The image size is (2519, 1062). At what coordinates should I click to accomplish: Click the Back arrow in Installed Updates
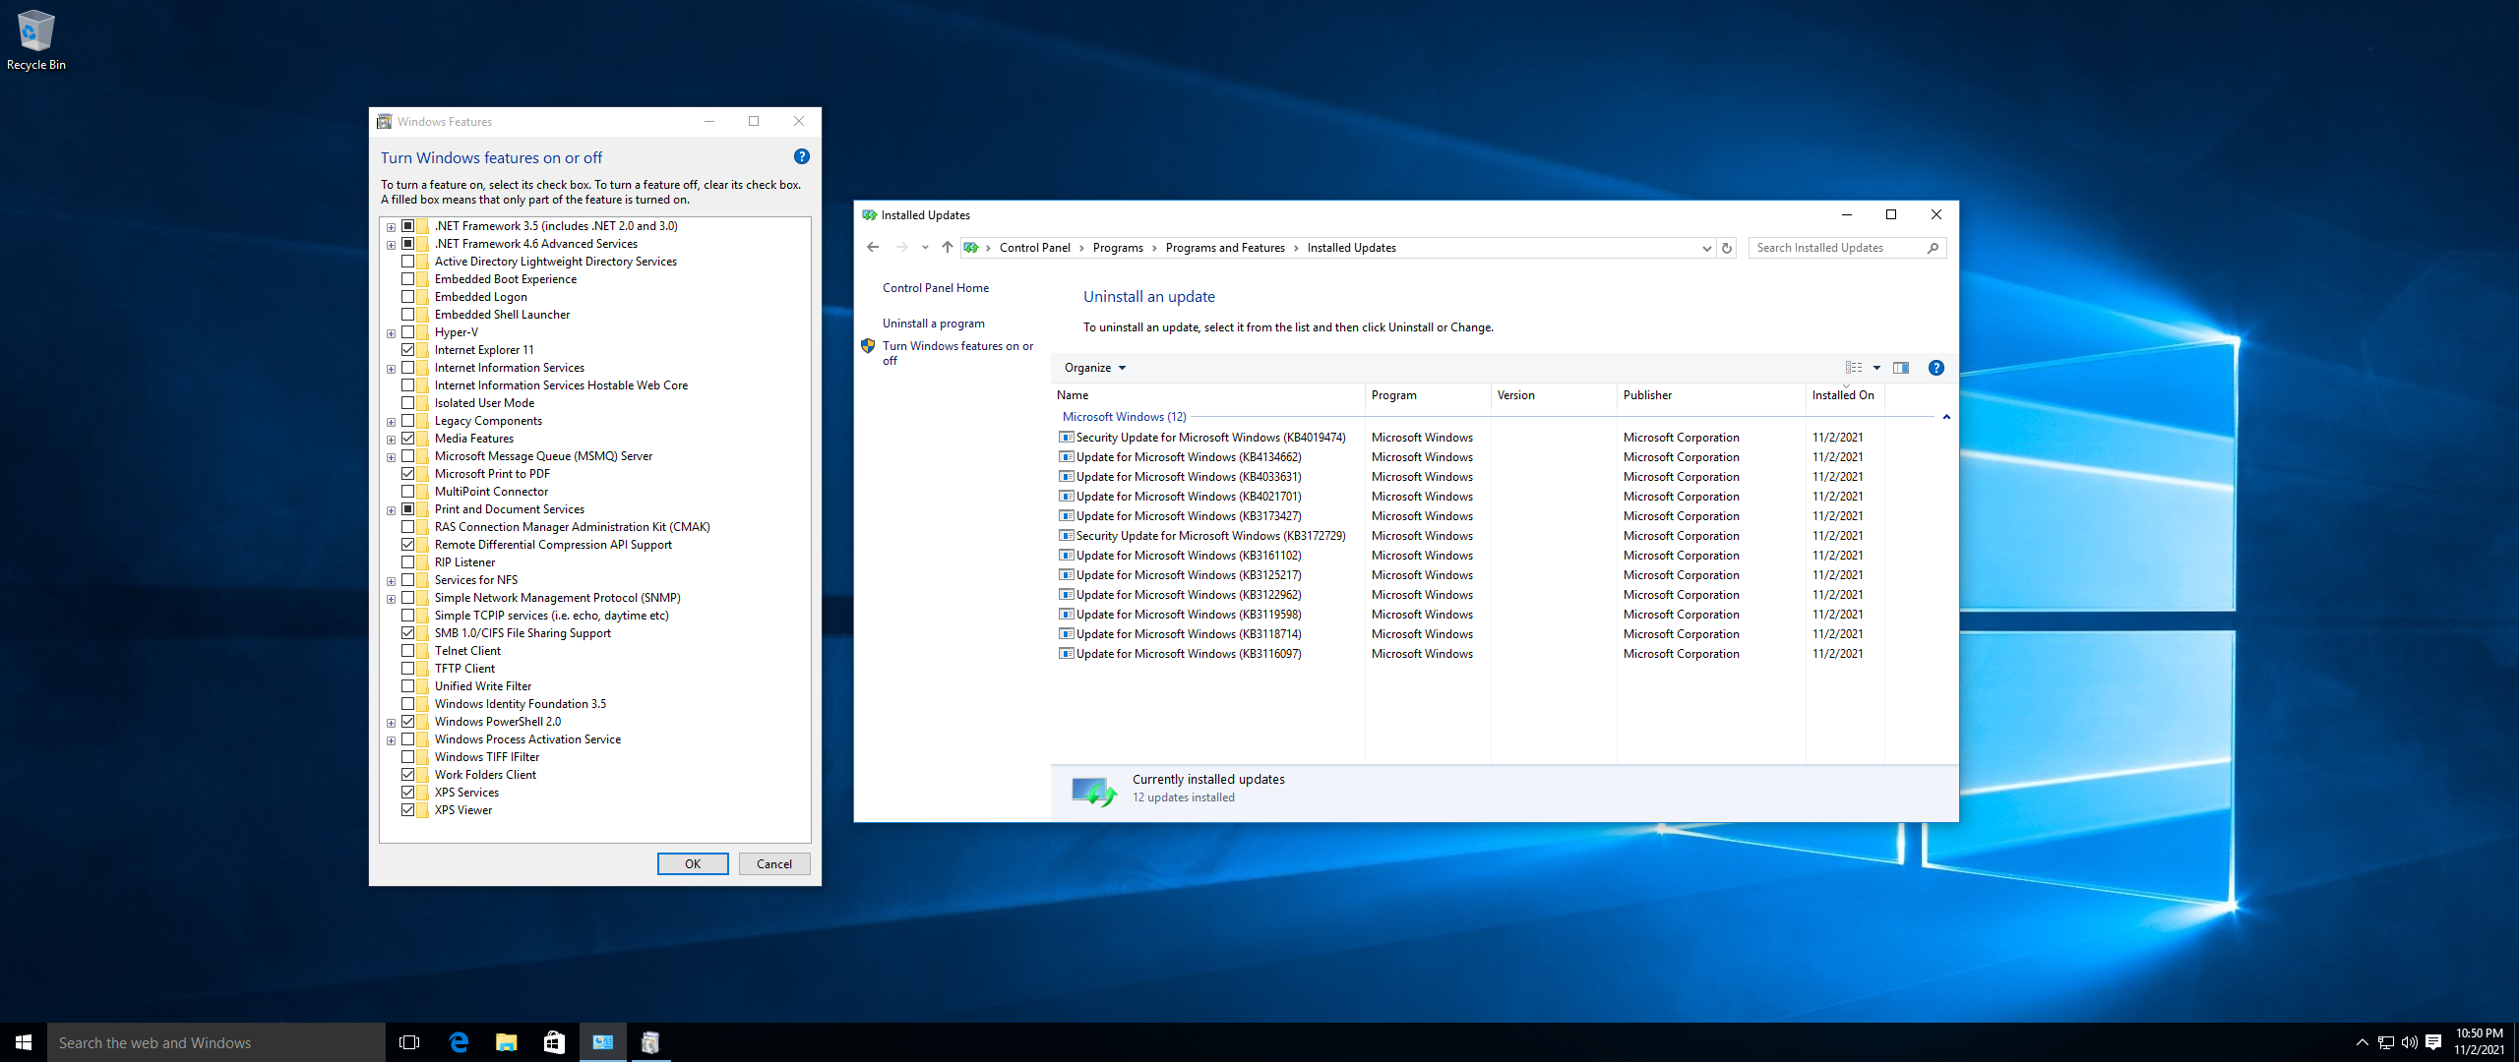tap(873, 248)
